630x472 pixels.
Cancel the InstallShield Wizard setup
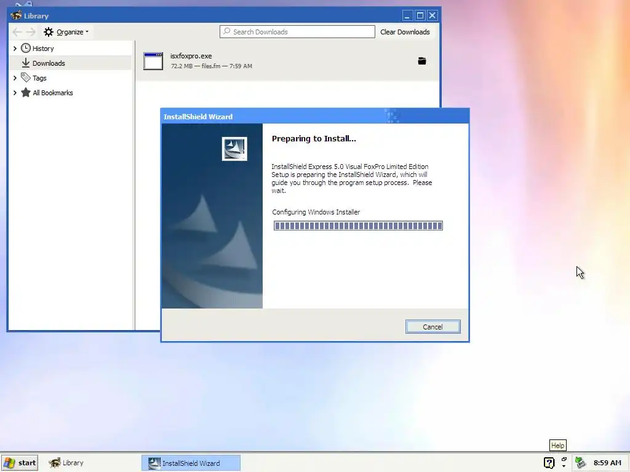coord(433,327)
